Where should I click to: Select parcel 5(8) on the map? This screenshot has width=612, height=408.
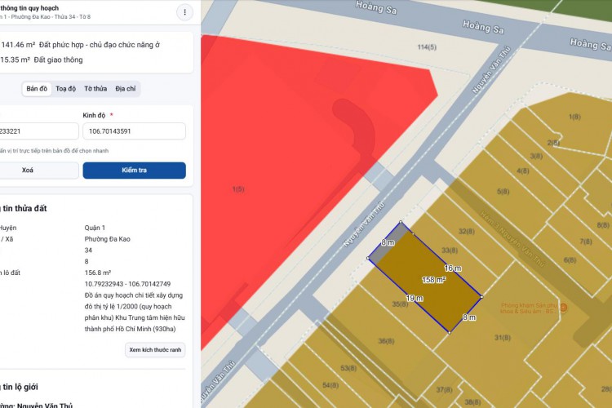pos(503,191)
